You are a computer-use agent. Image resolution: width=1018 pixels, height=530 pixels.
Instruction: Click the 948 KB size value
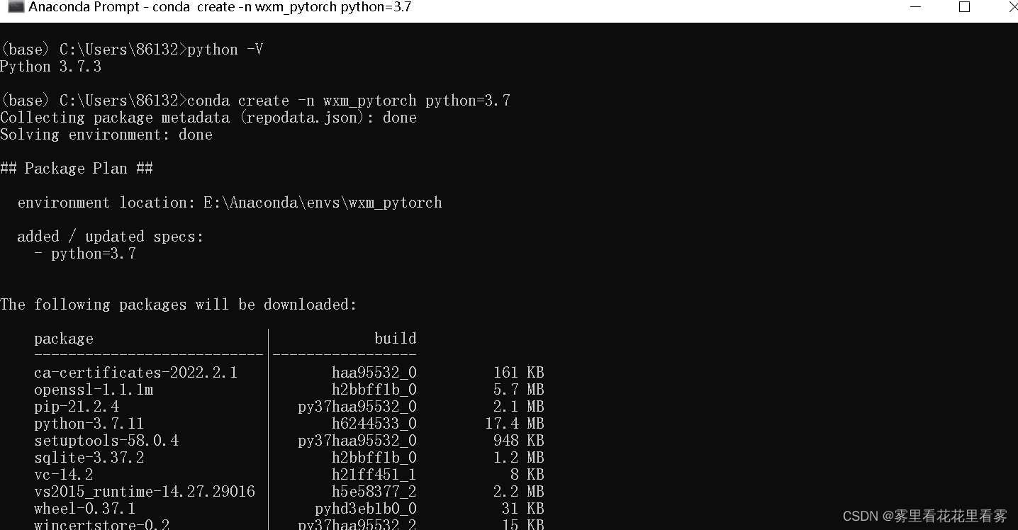click(x=519, y=441)
